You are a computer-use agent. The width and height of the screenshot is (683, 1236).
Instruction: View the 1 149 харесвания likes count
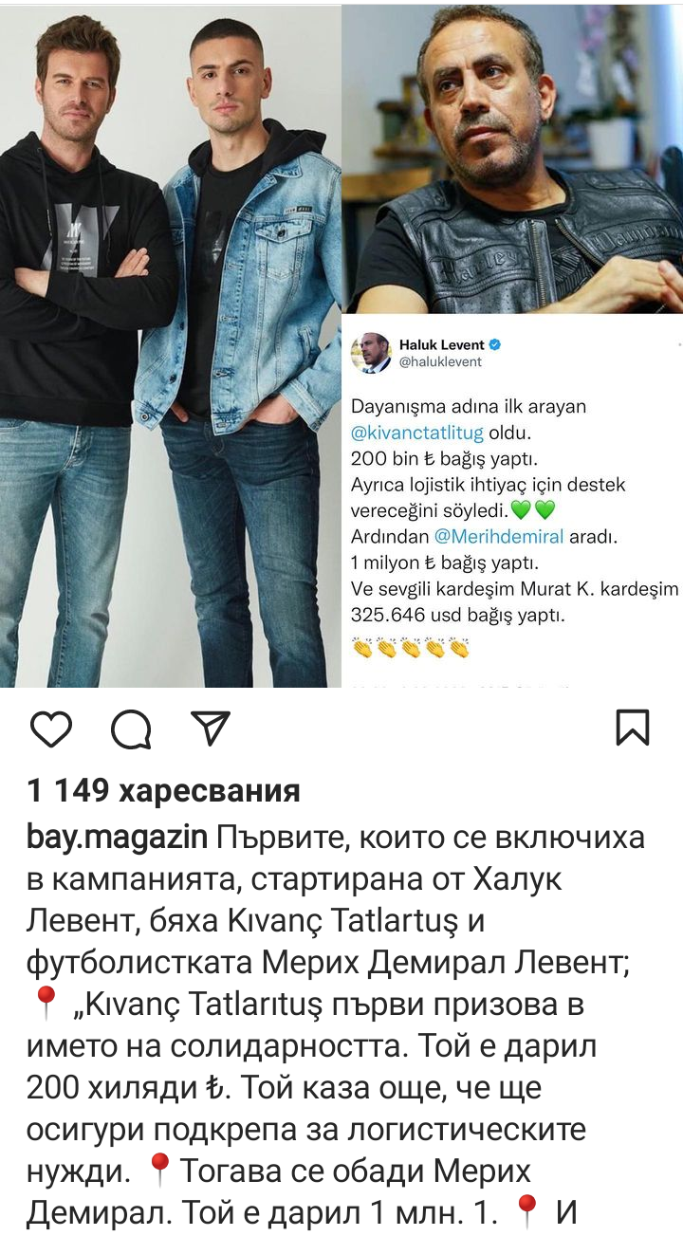click(x=163, y=790)
